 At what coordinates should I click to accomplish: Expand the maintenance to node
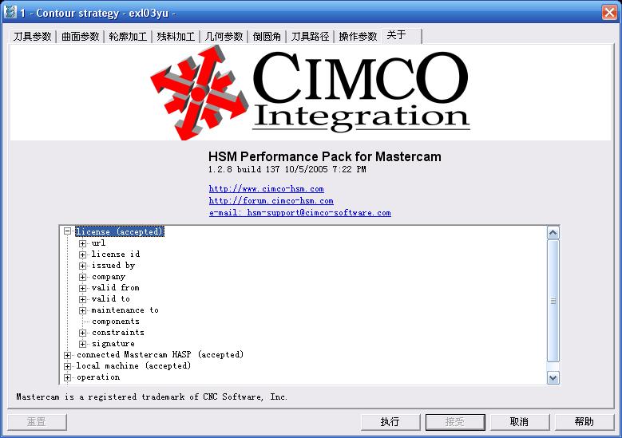click(x=82, y=310)
